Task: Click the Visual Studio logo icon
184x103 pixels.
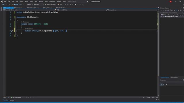Action: pyautogui.click(x=2, y=2)
